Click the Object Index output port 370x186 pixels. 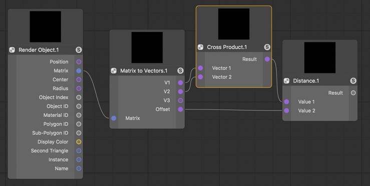click(79, 97)
